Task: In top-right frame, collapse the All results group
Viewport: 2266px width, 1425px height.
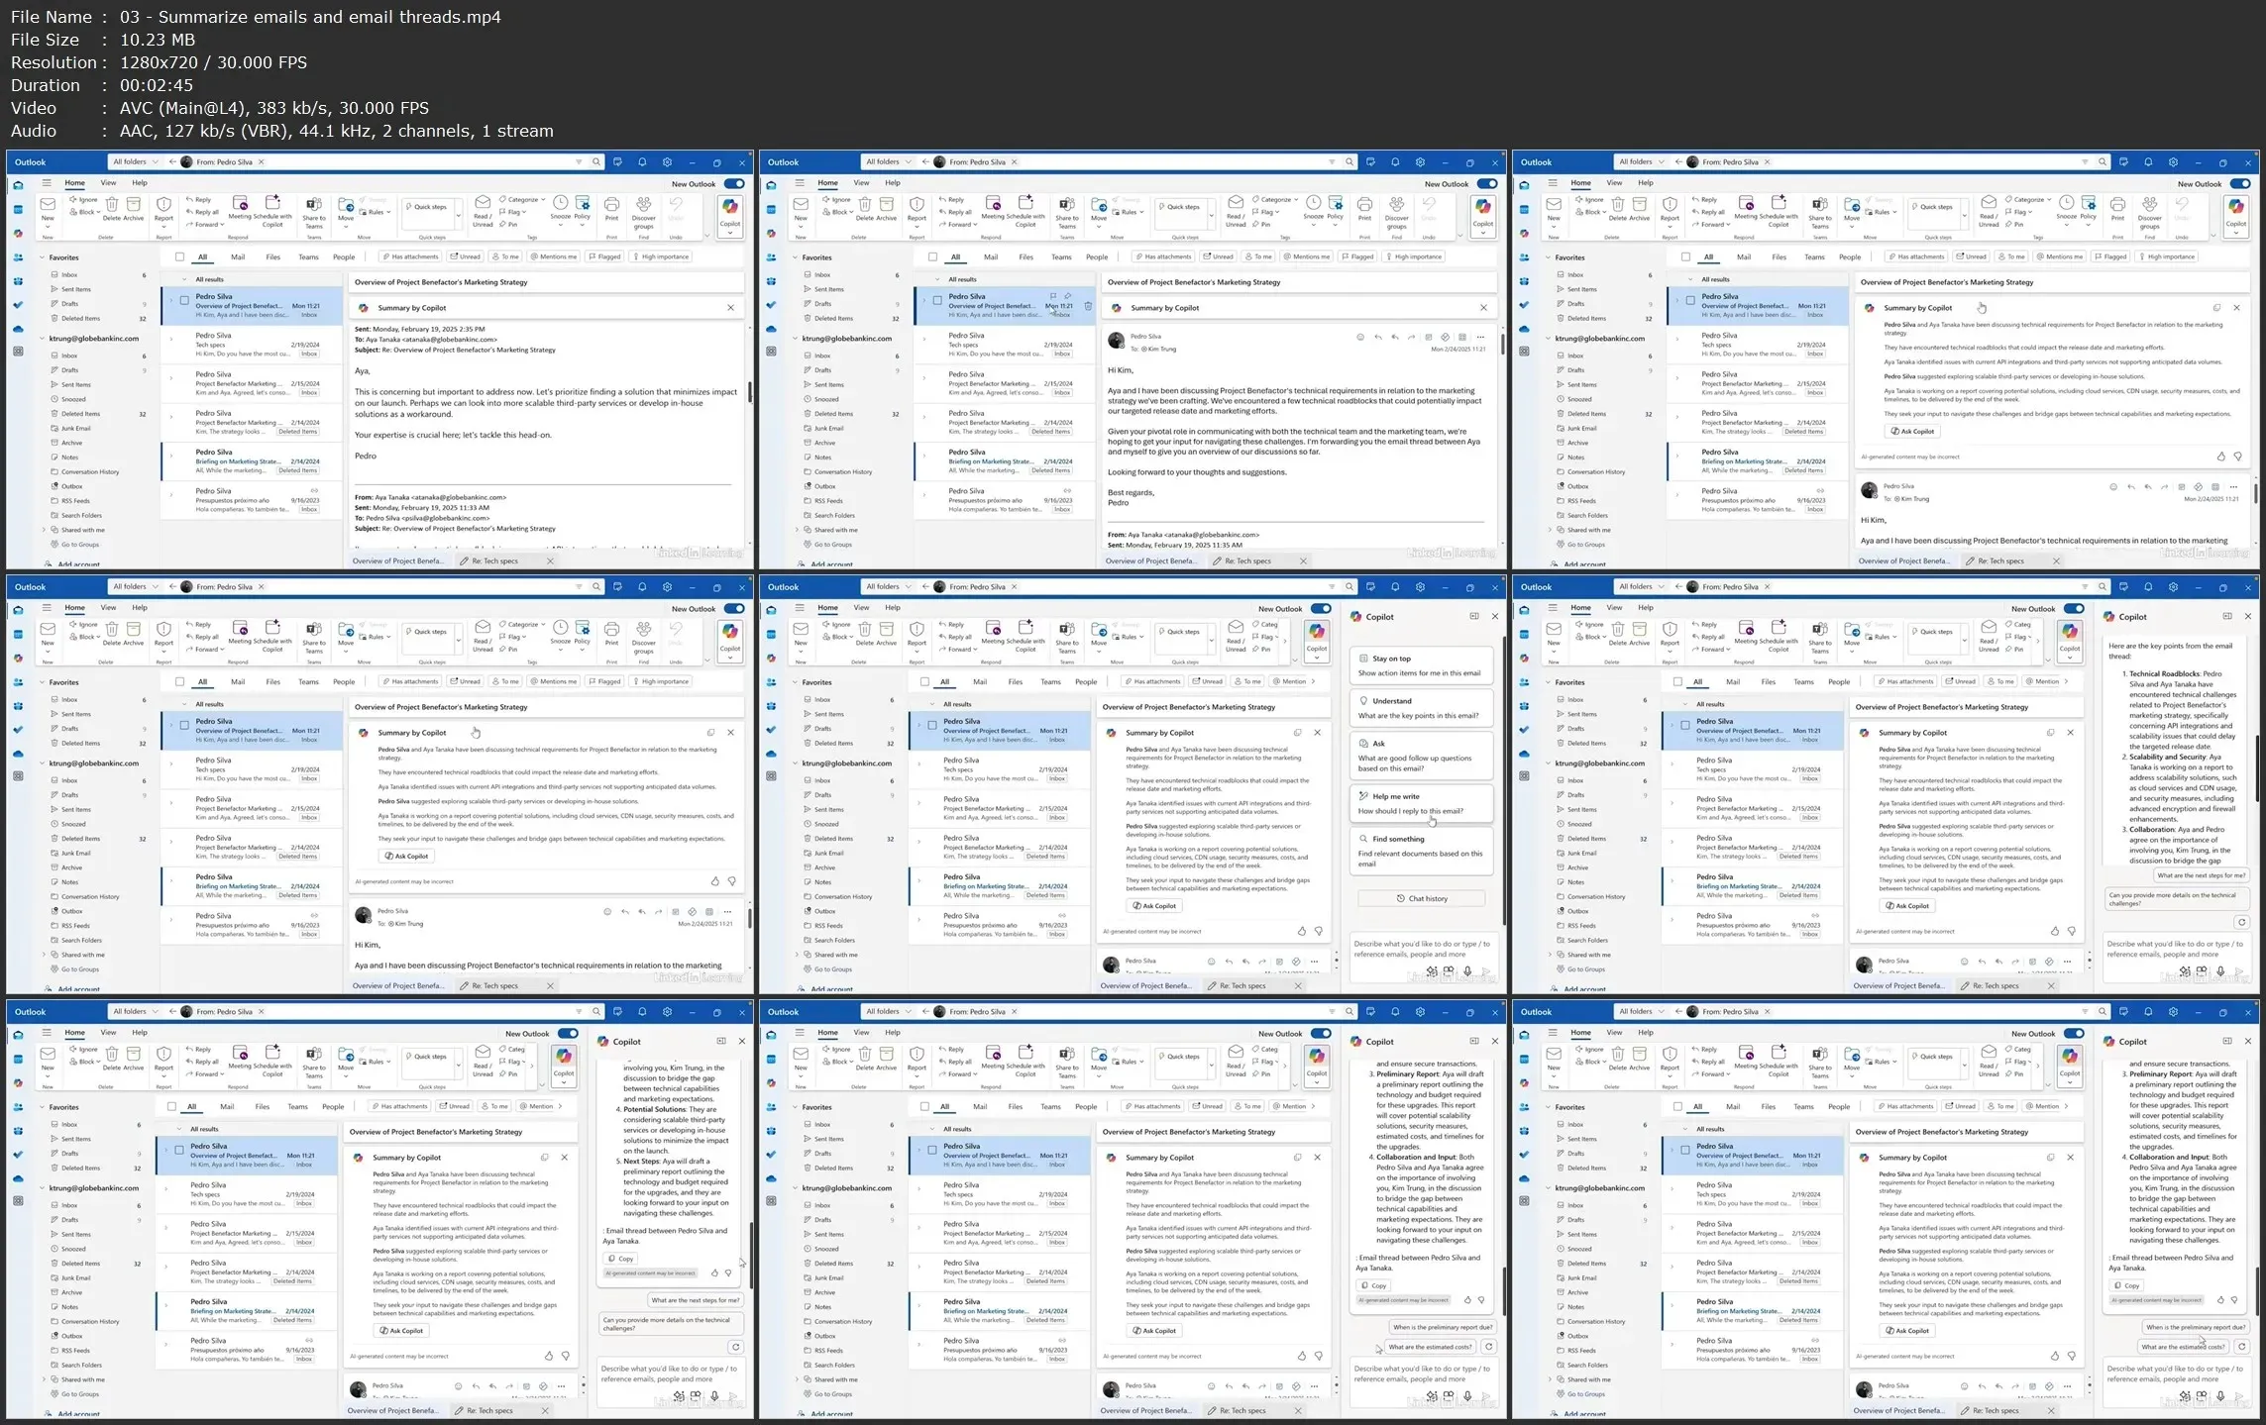Action: click(x=1691, y=279)
